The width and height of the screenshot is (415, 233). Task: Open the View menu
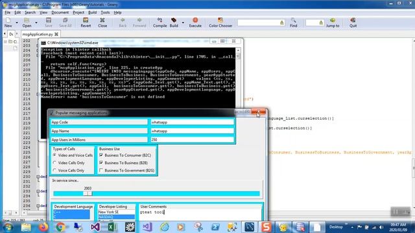[x=43, y=12]
